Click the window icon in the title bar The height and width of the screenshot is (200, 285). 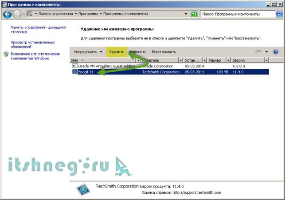(x=4, y=4)
